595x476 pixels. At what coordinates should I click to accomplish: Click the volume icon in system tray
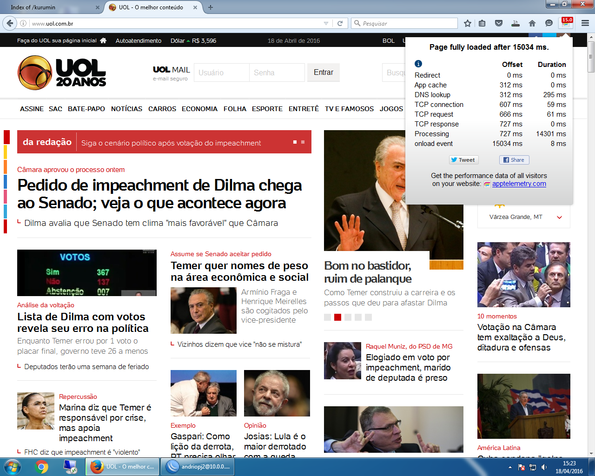tap(544, 467)
